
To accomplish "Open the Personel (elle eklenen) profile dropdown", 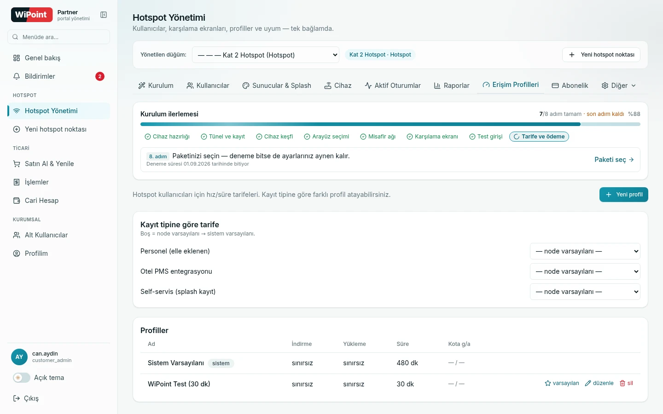I will tap(585, 251).
